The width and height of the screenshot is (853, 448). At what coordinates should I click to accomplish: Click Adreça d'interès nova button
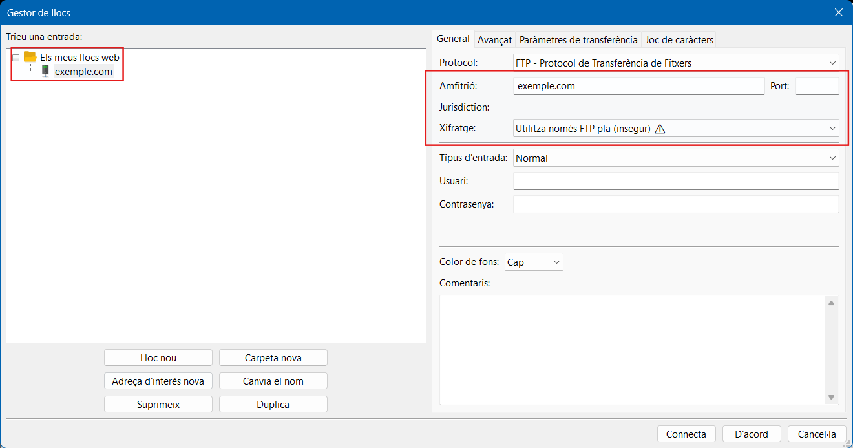pos(158,381)
